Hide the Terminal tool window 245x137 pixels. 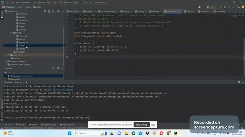click(x=243, y=82)
